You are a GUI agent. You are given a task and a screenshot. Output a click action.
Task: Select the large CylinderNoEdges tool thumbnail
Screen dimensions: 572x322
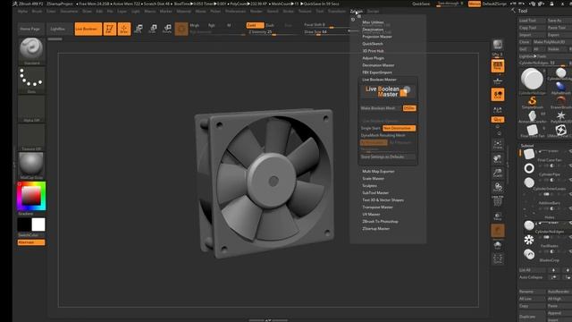[533, 80]
